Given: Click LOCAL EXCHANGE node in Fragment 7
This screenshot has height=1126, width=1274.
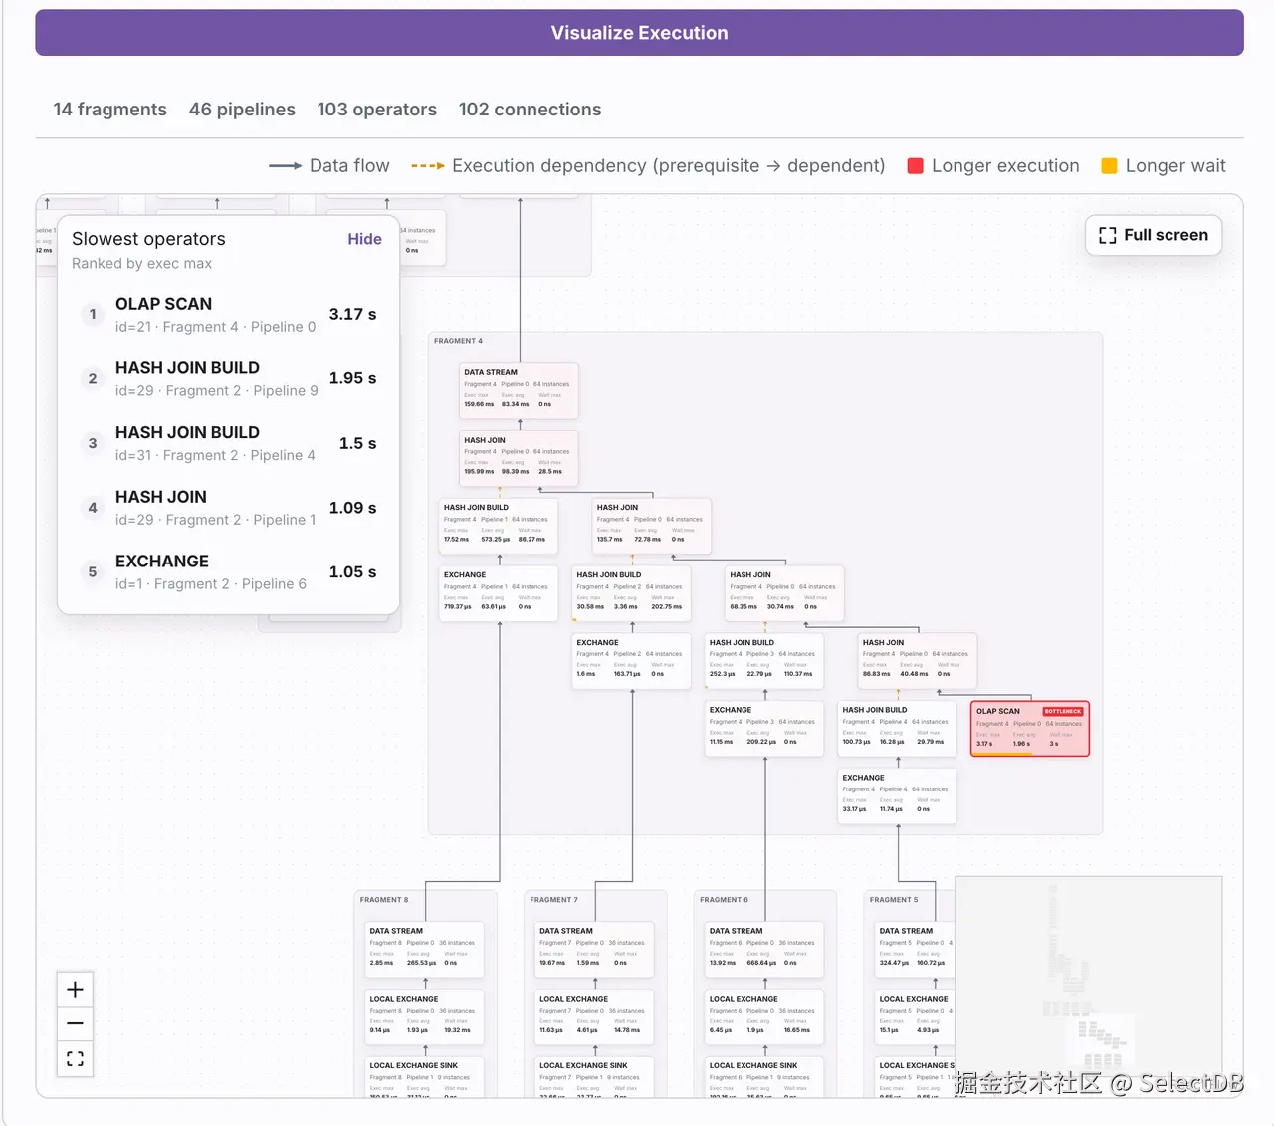Looking at the screenshot, I should click(x=595, y=1016).
